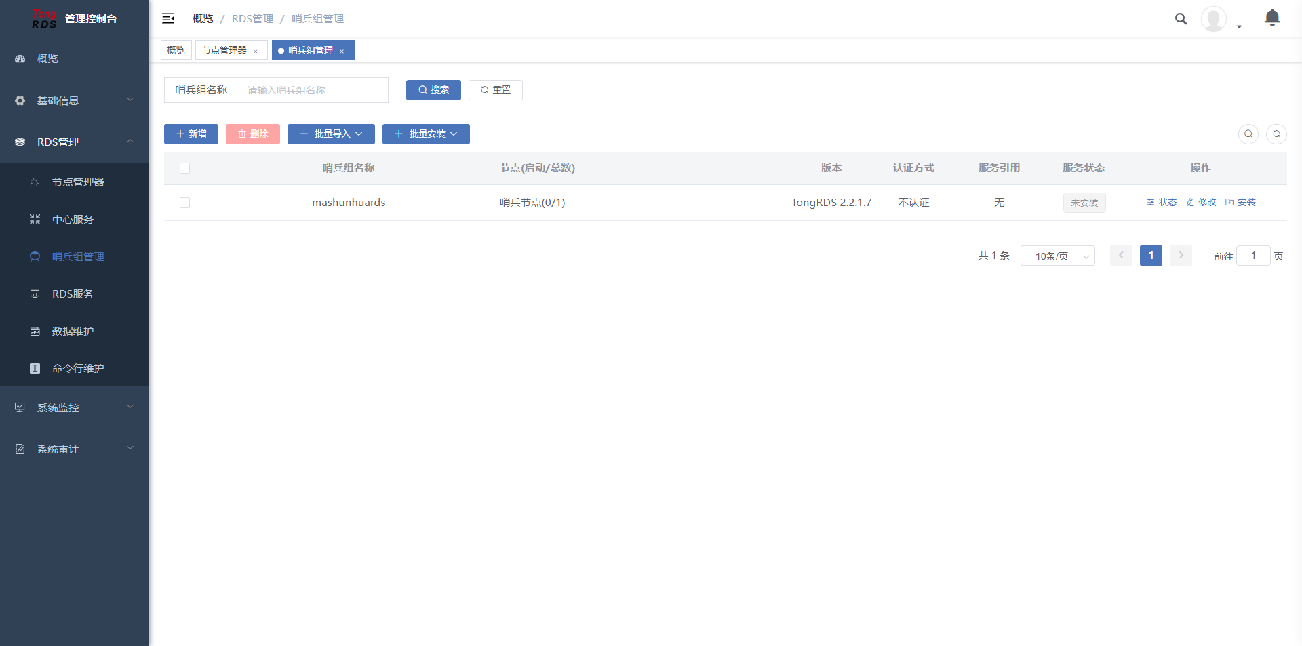The width and height of the screenshot is (1302, 646).
Task: Click the mashunhuards group name cell
Action: coord(349,203)
